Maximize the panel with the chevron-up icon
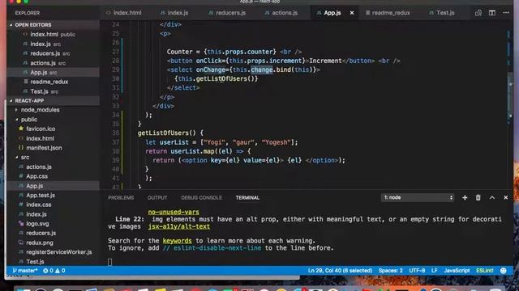The height and width of the screenshot is (291, 519). pos(492,197)
